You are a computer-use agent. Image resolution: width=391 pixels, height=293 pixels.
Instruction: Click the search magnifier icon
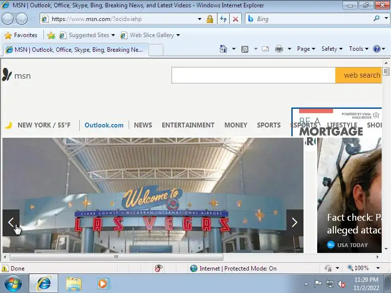pos(376,18)
